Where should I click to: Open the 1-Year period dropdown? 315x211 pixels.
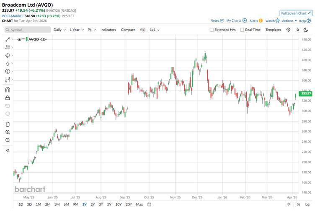pyautogui.click(x=77, y=30)
